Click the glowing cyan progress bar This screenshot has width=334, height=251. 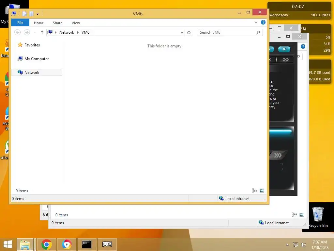tap(281, 131)
